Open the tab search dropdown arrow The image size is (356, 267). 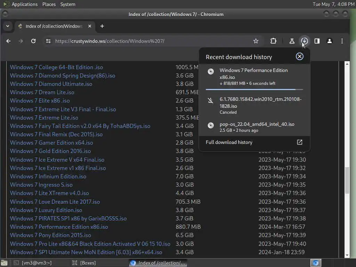(8, 26)
